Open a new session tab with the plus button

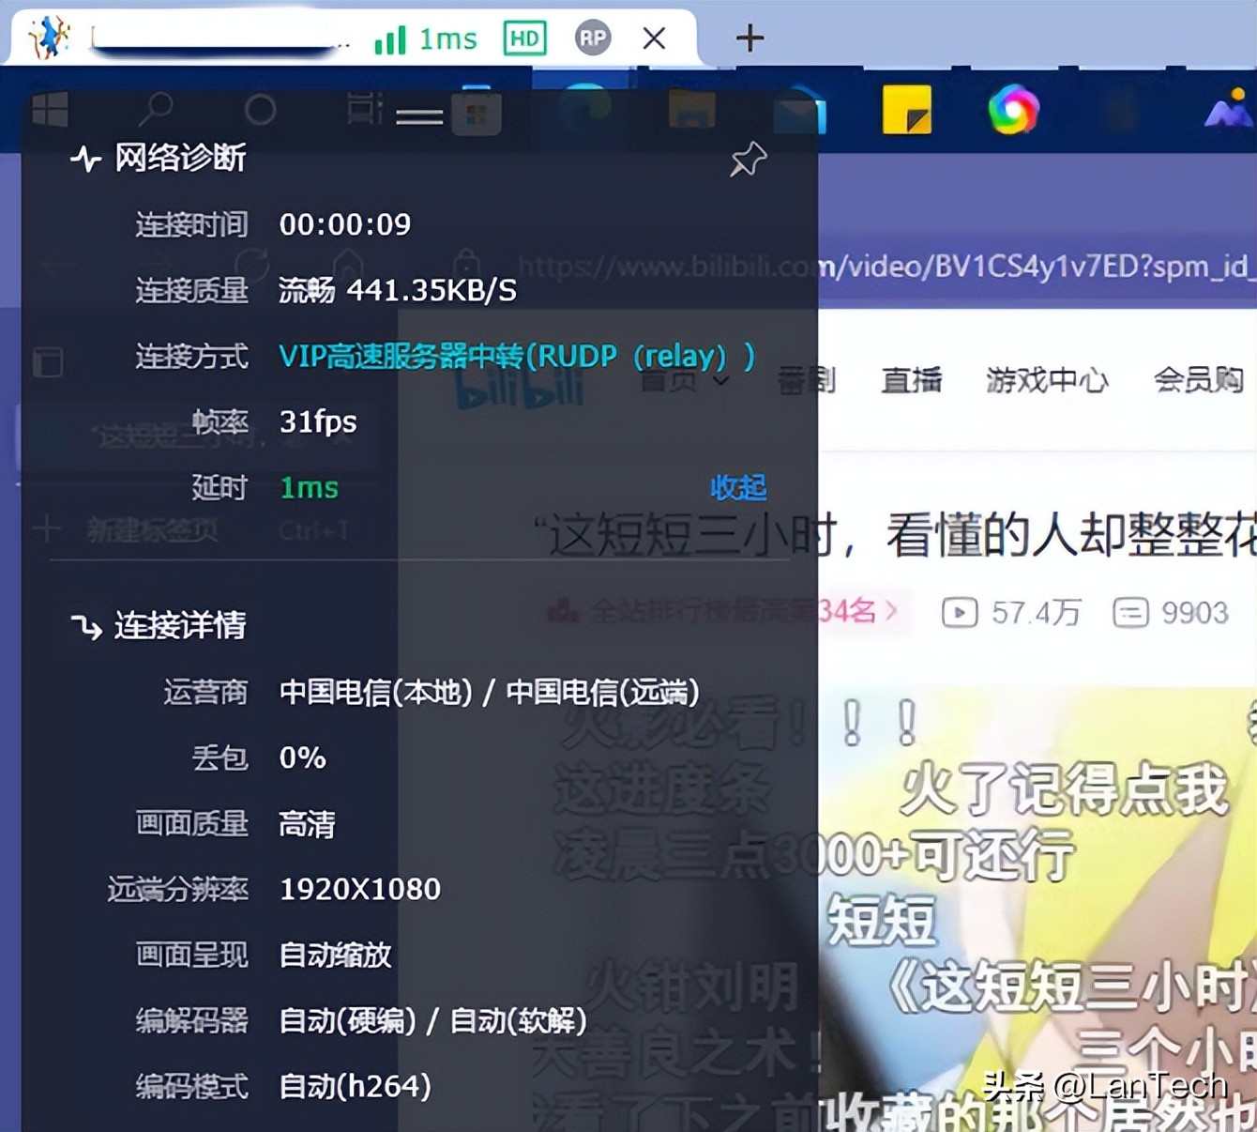click(750, 38)
